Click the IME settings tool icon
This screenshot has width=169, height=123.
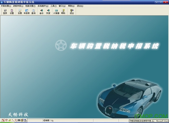25,120
